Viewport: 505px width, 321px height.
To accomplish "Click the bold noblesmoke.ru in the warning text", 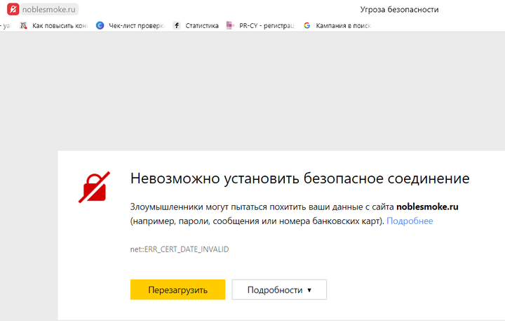I will 427,207.
